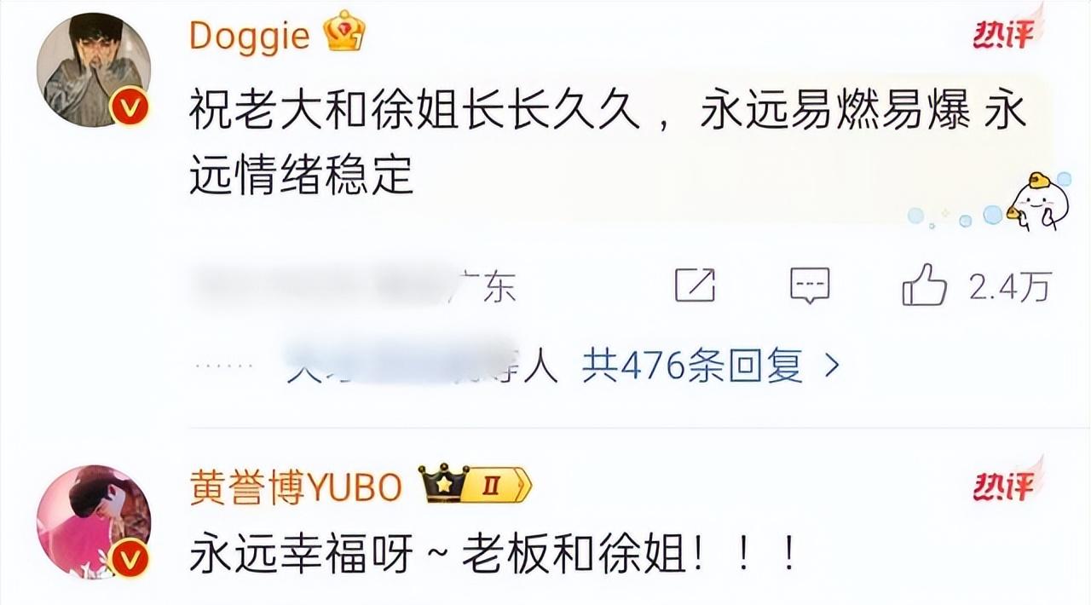The image size is (1091, 605).
Task: Click the cartoon bubble sticker on comment card
Action: [1035, 202]
